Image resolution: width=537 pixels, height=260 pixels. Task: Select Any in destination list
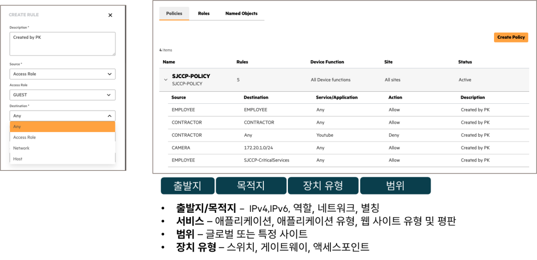(62, 126)
